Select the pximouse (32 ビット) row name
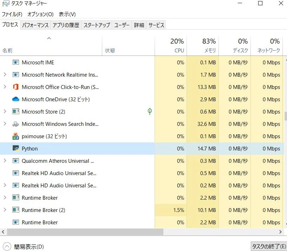 pos(45,136)
